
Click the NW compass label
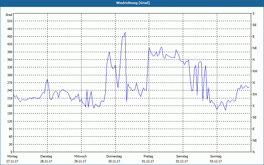(255, 71)
